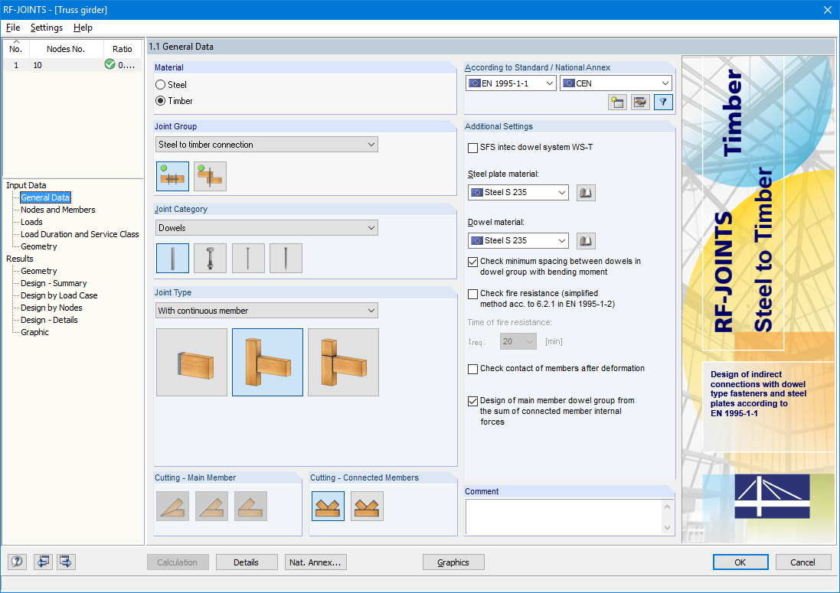Click the edit national annex parameters icon
This screenshot has height=593, width=840.
(640, 103)
